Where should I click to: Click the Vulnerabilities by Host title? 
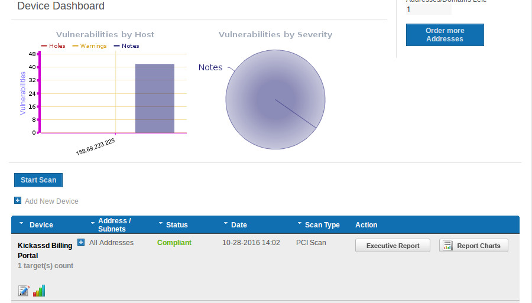point(105,35)
